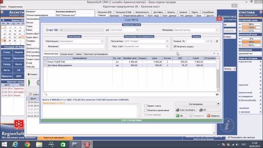Screen dimensions: 263x148
Task: Click the Согласование button
Action: tap(196, 104)
